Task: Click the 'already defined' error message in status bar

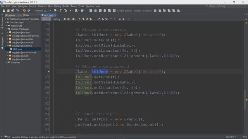Action: (x=44, y=137)
